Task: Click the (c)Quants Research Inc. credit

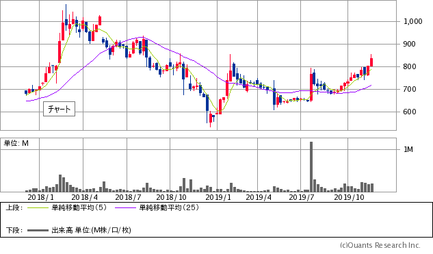Action: [x=380, y=245]
